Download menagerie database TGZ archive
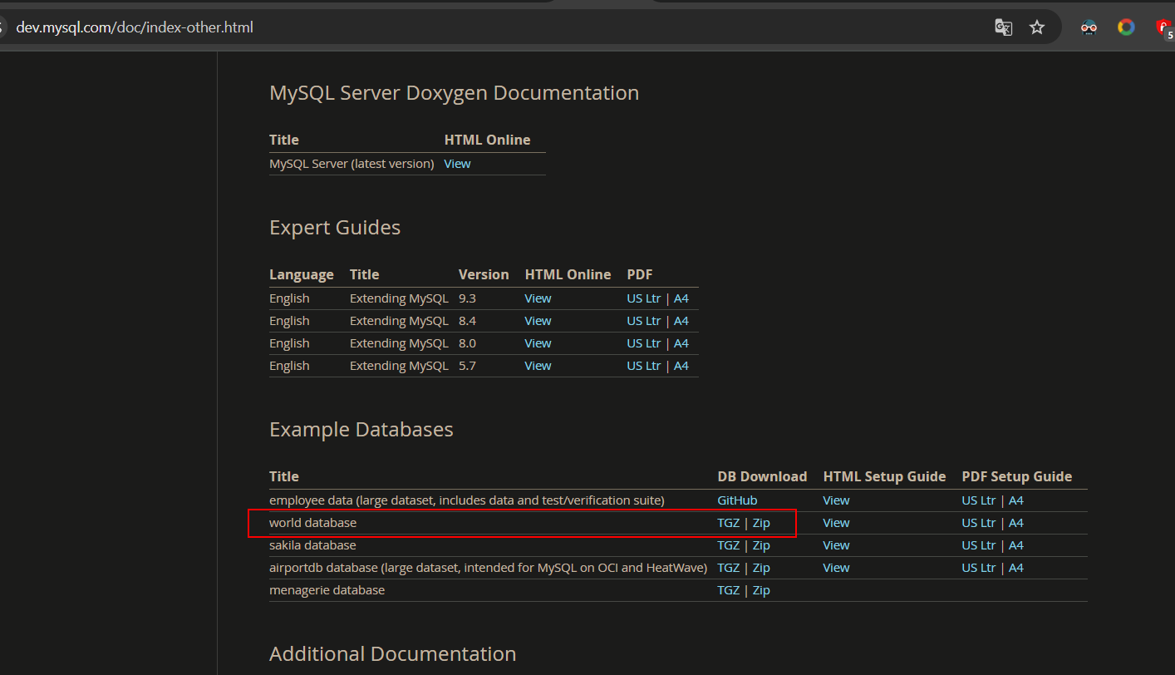Screen dimensions: 1175x675 click(x=729, y=590)
